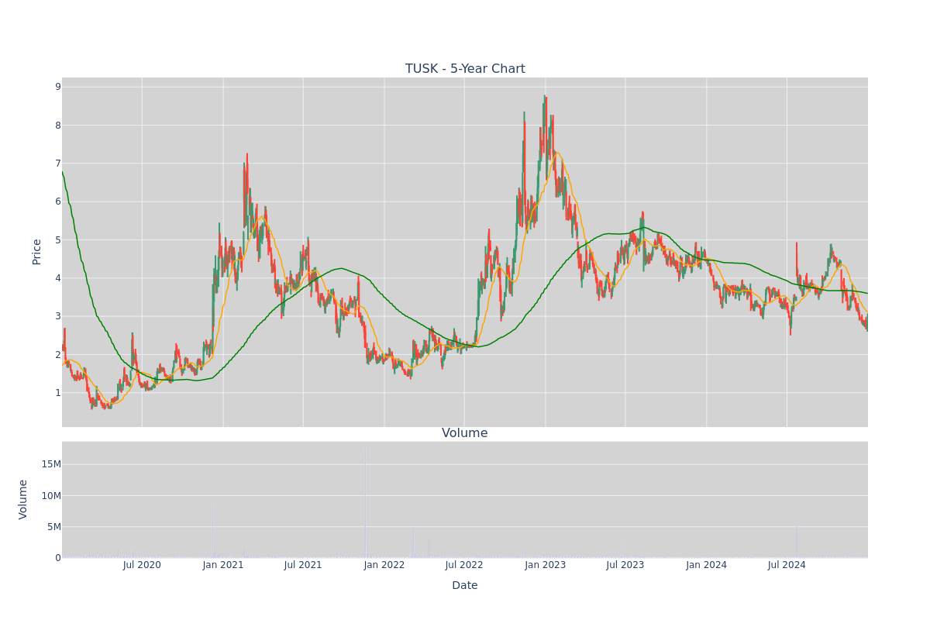Screen dimensions: 930x620
Task: Click the "Jan 2023" date tick label
Action: (x=546, y=565)
